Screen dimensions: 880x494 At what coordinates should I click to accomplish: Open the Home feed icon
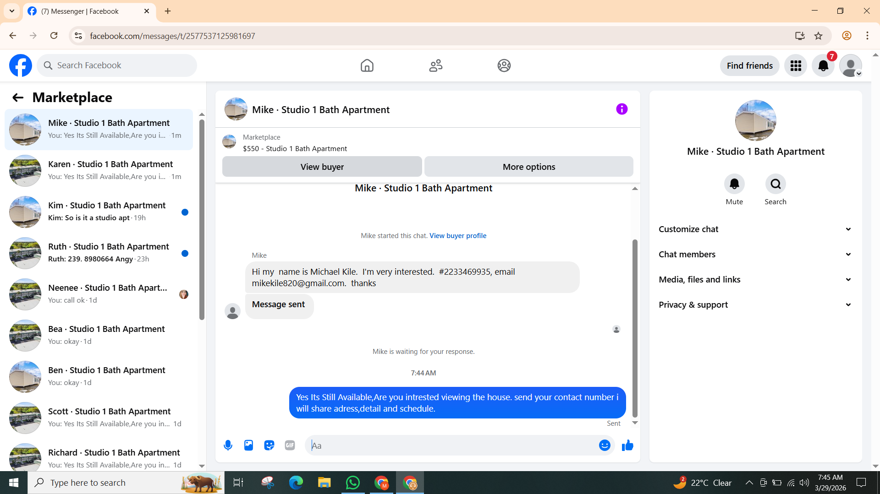pos(367,65)
